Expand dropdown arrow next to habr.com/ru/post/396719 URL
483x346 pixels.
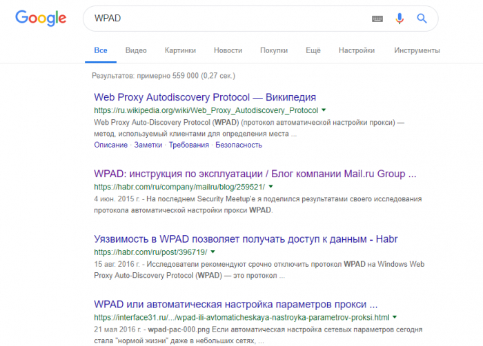click(213, 252)
